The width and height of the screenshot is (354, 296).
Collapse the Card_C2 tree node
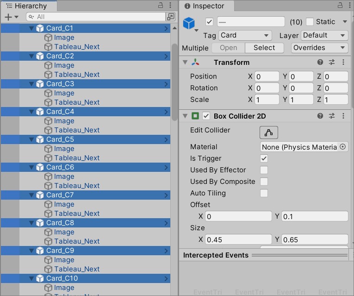click(x=31, y=56)
